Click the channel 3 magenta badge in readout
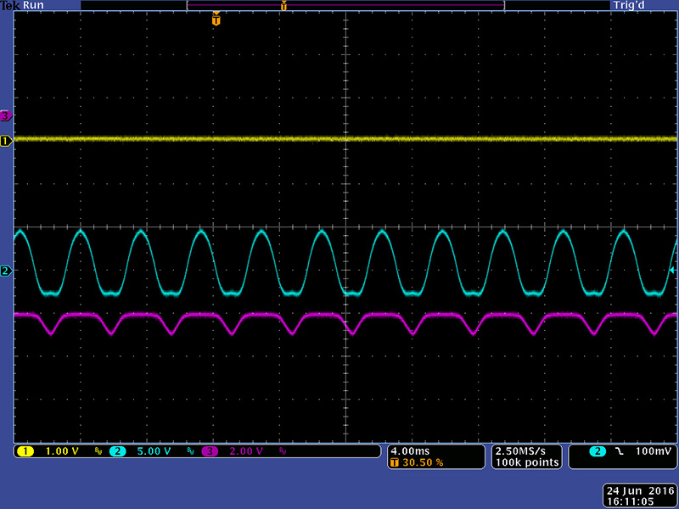Image resolution: width=679 pixels, height=509 pixels. coord(209,451)
